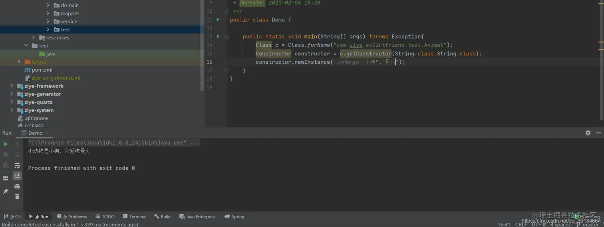604x227 pixels.
Task: Expand the resources folder
Action: point(34,37)
